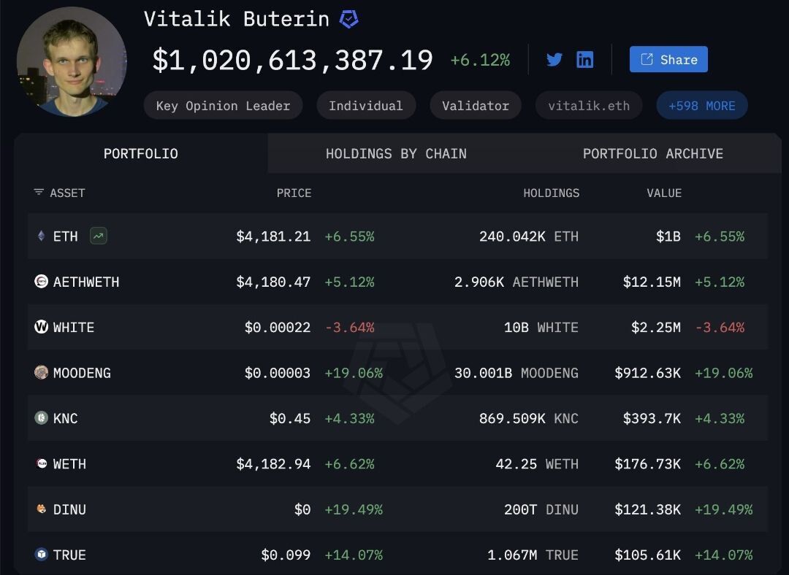Click the vitalik.eth tag
The height and width of the screenshot is (575, 789).
[x=589, y=106]
